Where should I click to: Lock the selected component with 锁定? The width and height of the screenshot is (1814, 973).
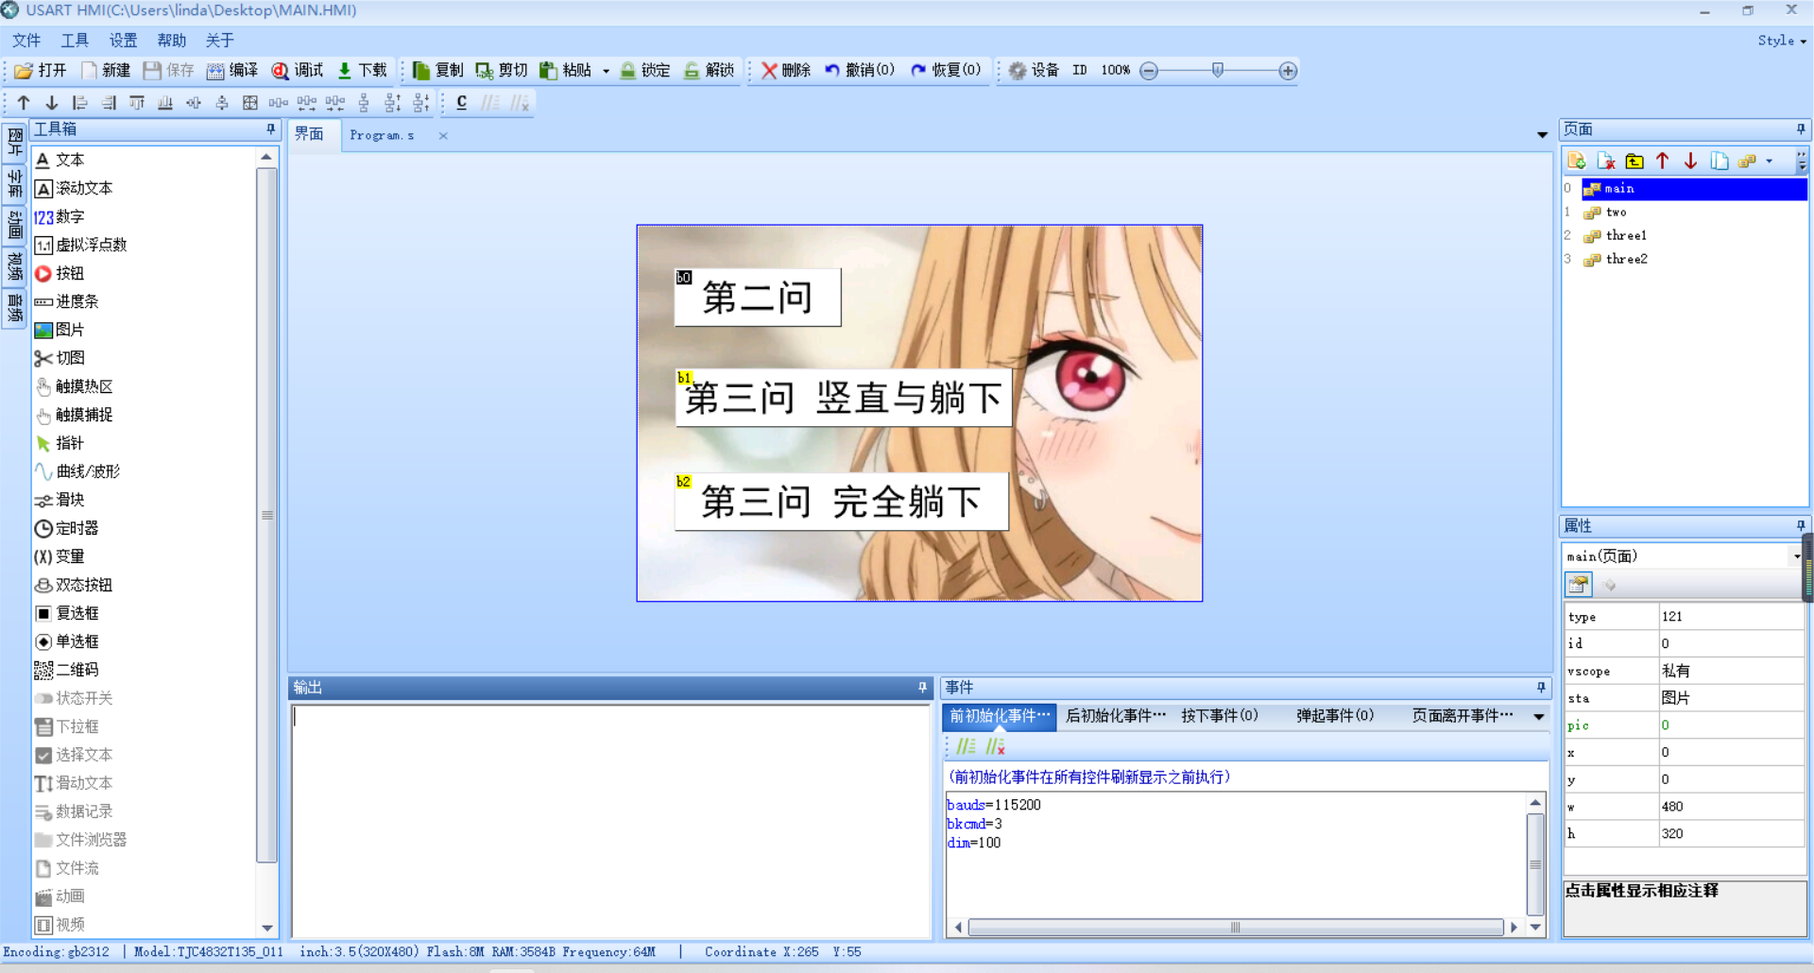coord(645,71)
